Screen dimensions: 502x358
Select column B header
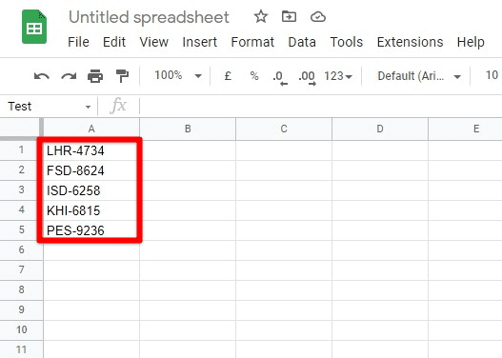[188, 129]
